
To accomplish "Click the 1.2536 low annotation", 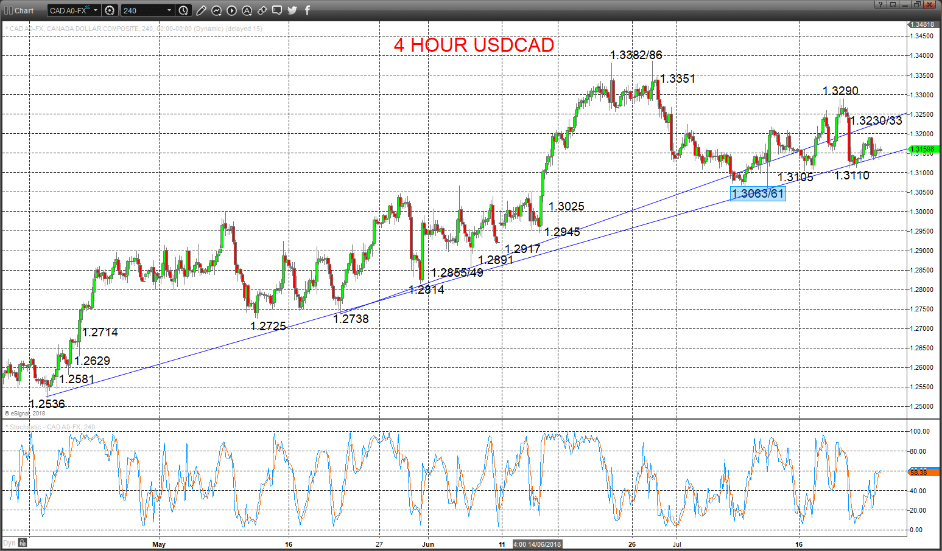I will coord(47,404).
